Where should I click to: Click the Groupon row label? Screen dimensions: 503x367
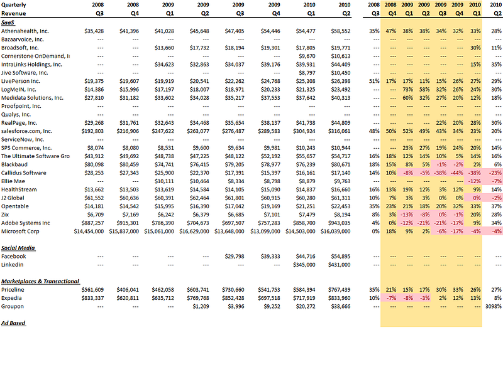click(12, 306)
